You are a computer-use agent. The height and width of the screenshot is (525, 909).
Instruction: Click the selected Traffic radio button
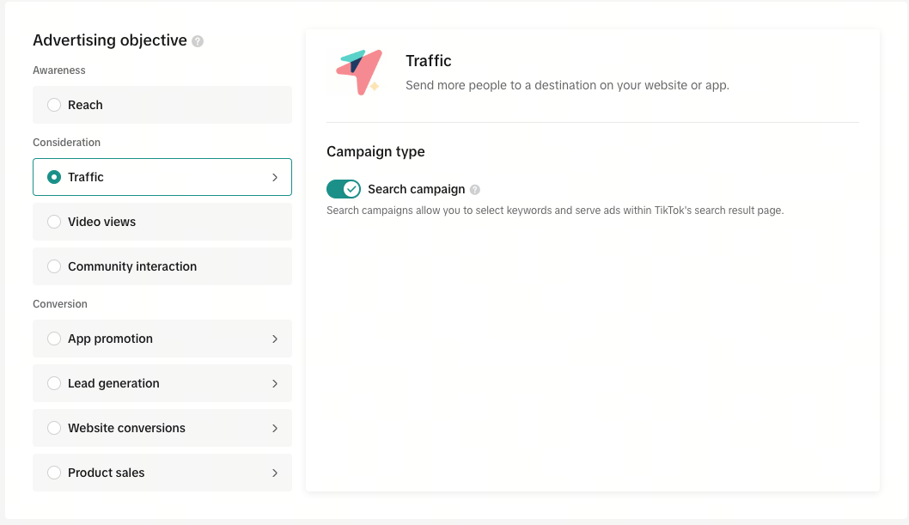pos(54,177)
